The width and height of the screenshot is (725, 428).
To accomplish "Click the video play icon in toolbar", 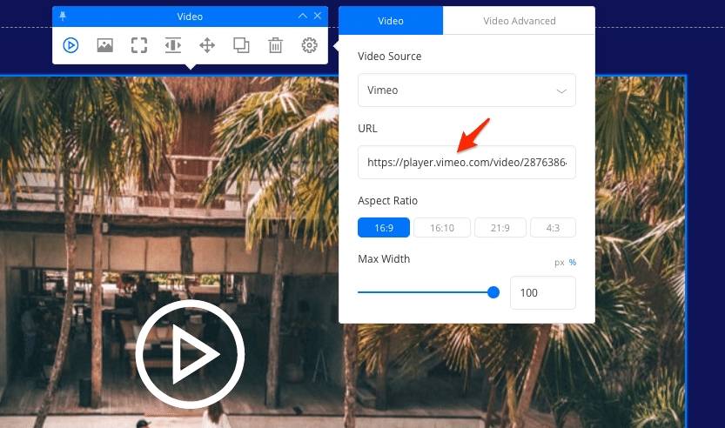I will pos(71,45).
